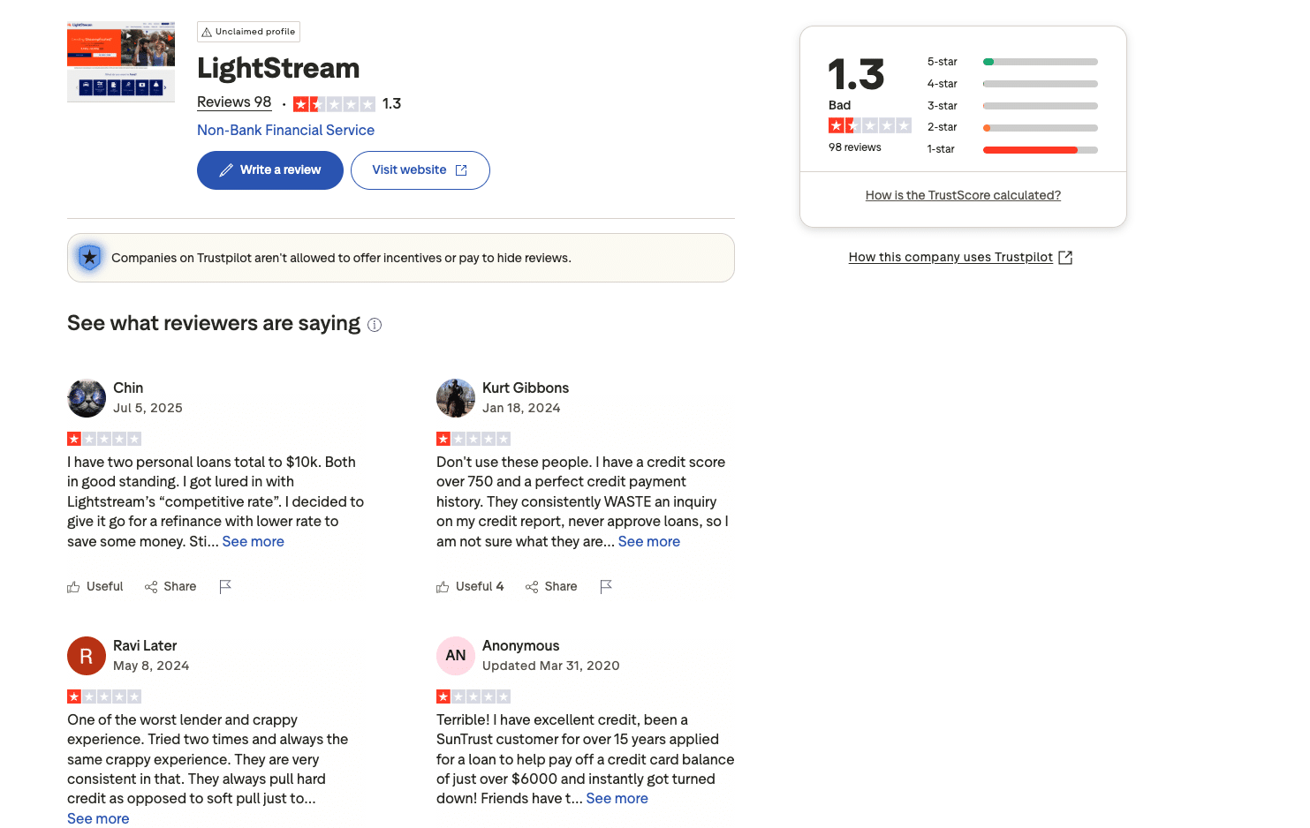Click the Unclaimed profile badge
The width and height of the screenshot is (1310, 828).
click(x=248, y=31)
